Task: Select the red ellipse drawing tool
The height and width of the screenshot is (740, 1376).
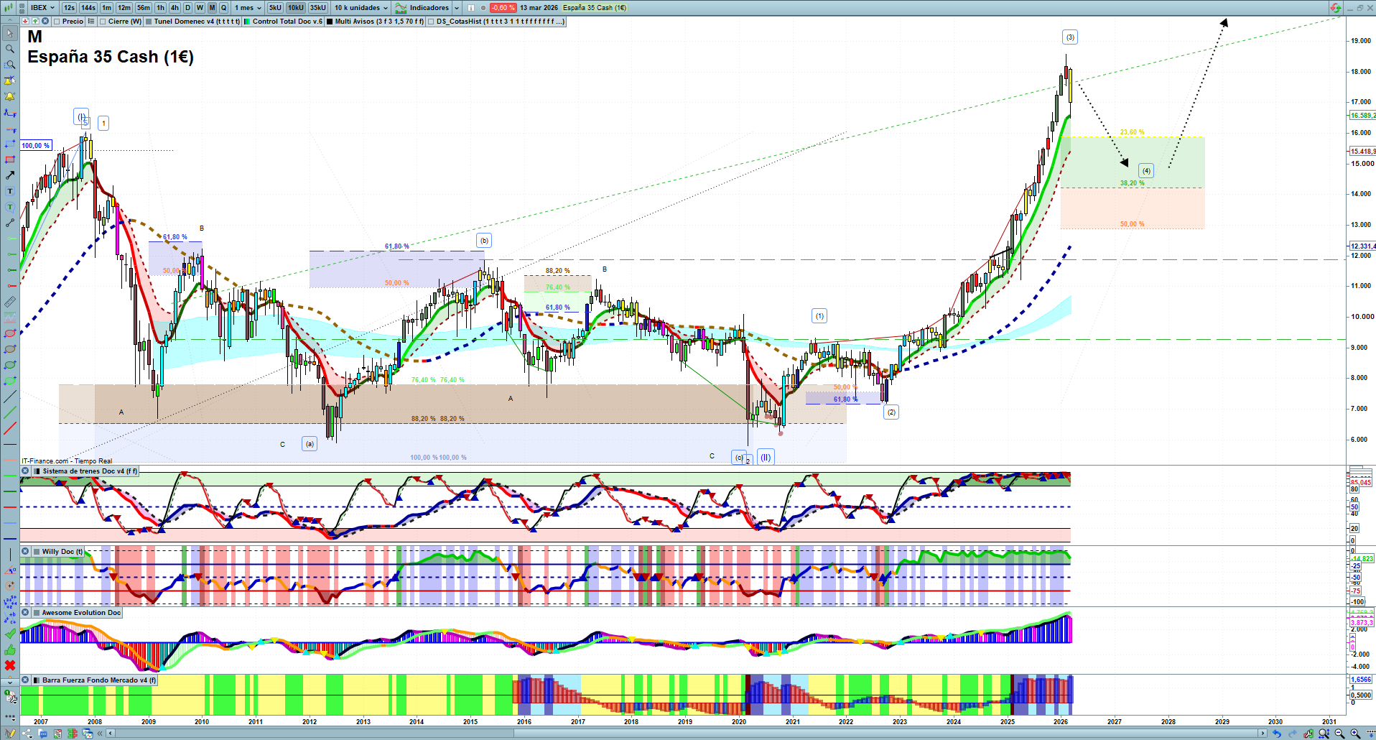Action: pyautogui.click(x=10, y=333)
